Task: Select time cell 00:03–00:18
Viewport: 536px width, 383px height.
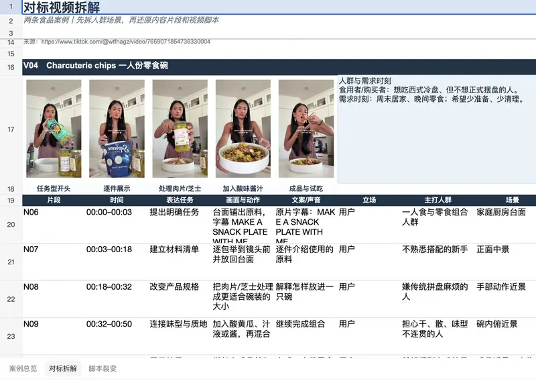Action: coord(117,262)
